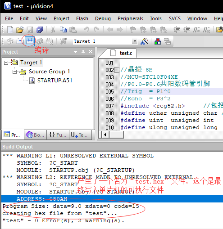This screenshot has width=223, height=229.
Task: Click the Save floppy disk icon
Action: 30,30
